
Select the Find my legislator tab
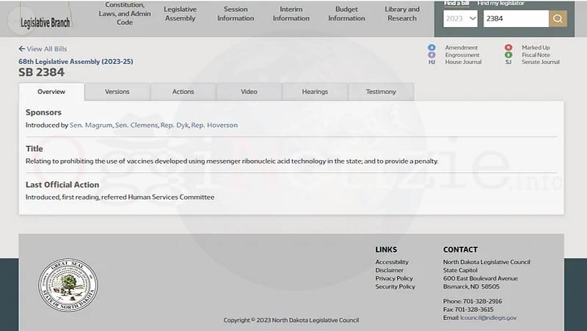(x=503, y=4)
